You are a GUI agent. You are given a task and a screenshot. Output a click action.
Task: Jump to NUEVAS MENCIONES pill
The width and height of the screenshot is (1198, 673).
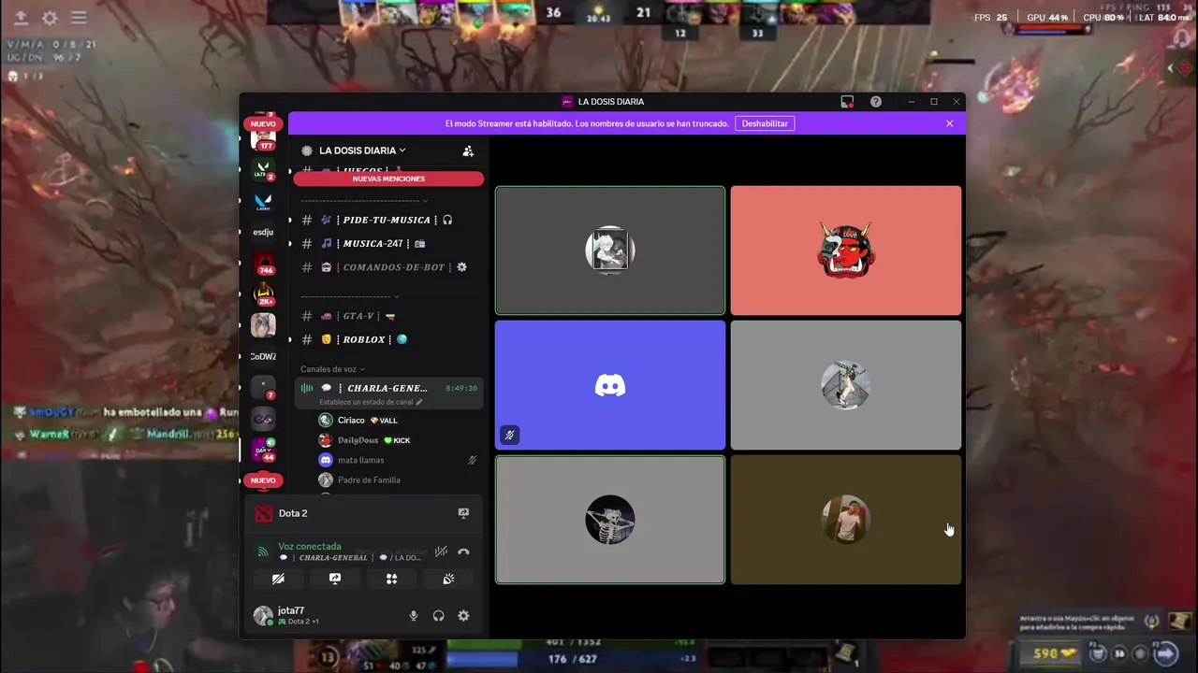[388, 179]
